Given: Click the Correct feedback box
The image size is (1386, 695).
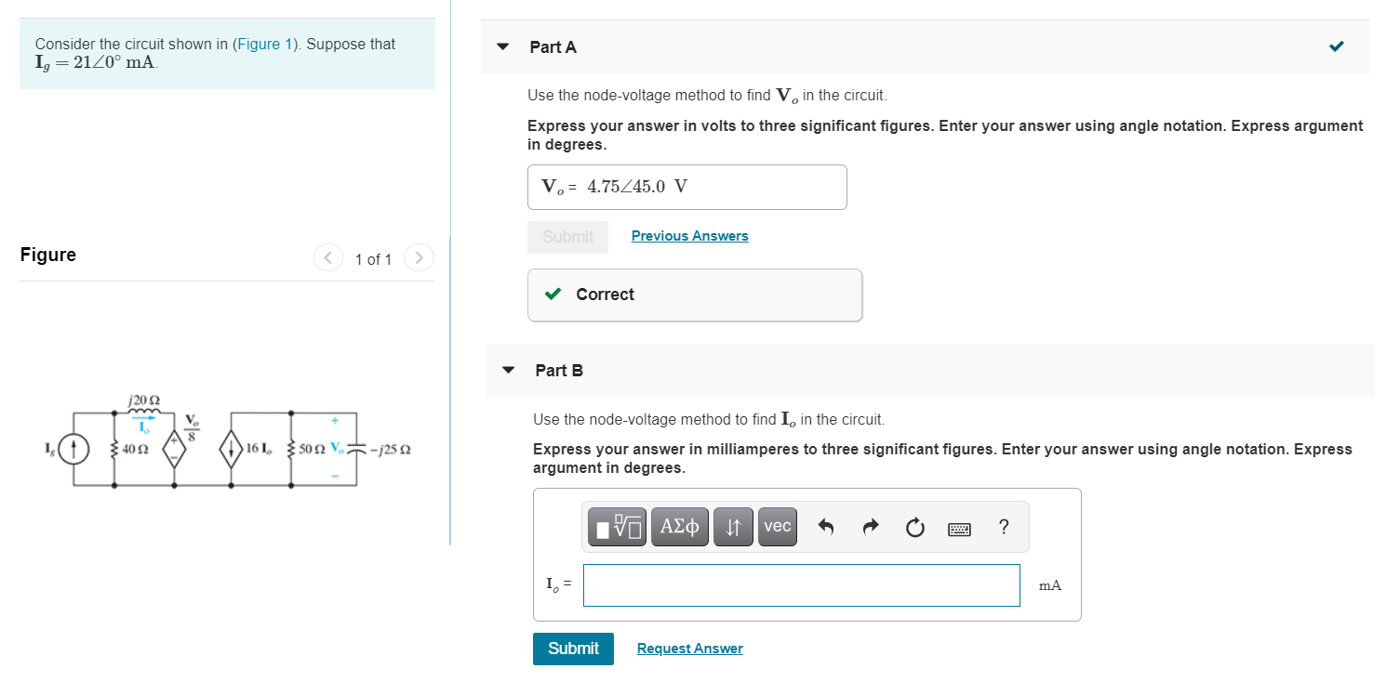Looking at the screenshot, I should 694,295.
